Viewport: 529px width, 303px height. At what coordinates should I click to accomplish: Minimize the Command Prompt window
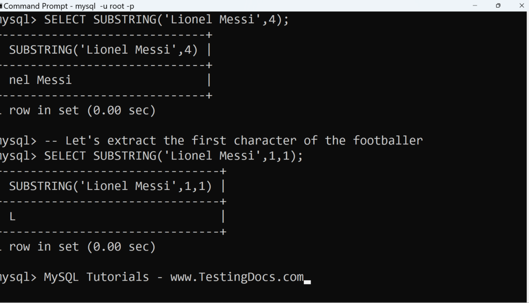[x=475, y=6]
